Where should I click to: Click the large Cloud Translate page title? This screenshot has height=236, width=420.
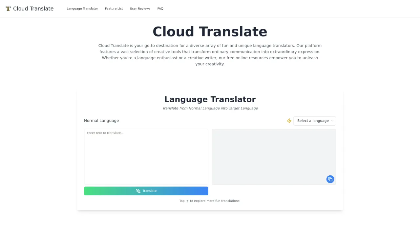point(210,32)
